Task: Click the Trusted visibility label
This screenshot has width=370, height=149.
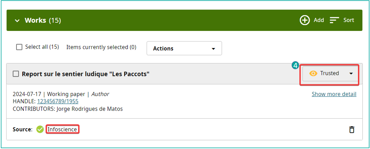Action: (x=329, y=73)
